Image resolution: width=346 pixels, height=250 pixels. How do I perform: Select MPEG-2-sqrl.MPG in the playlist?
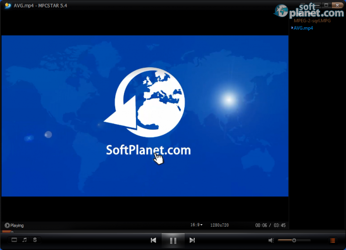click(312, 21)
